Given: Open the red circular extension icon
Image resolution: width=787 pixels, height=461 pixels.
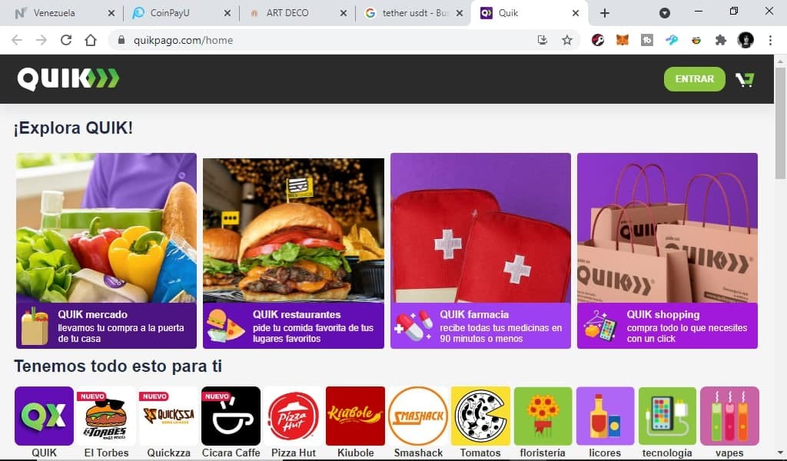Looking at the screenshot, I should coord(598,40).
